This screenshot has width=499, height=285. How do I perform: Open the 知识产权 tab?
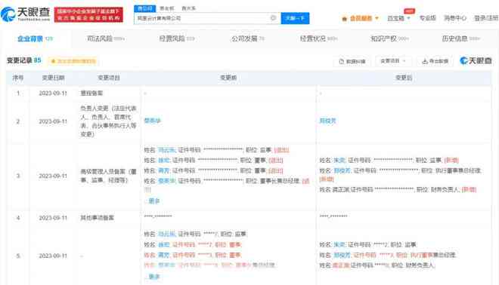click(389, 38)
